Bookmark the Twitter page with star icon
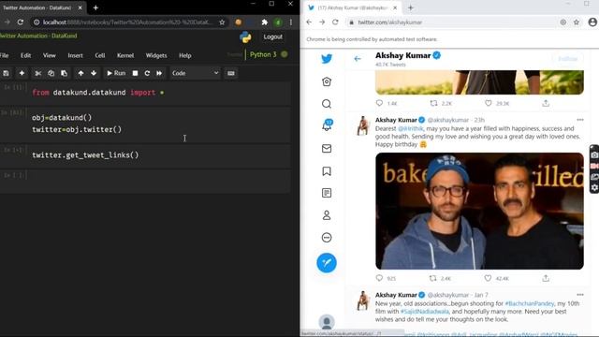The height and width of the screenshot is (337, 599). tap(577, 22)
